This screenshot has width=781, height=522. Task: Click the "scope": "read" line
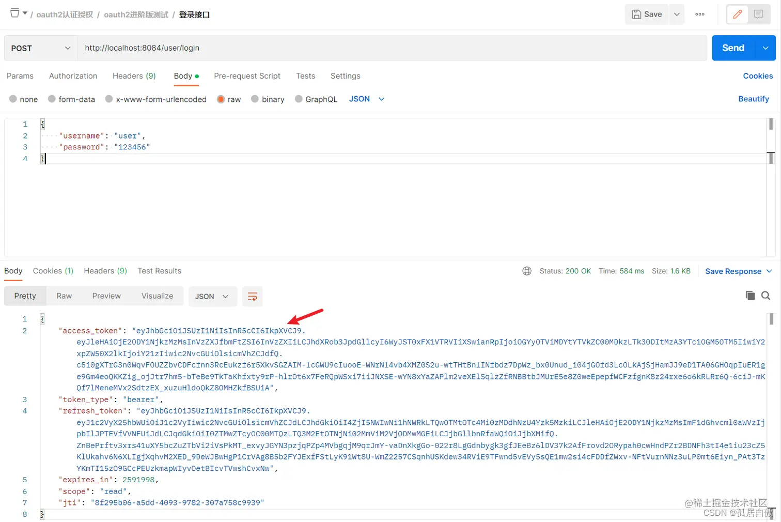point(95,492)
